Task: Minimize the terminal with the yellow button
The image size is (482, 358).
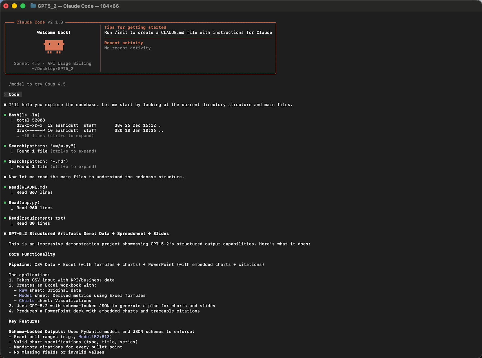Action: point(14,6)
